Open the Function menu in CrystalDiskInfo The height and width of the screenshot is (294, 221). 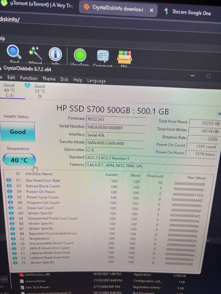29,78
